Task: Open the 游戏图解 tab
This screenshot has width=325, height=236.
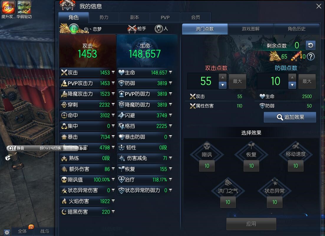Action: point(250,29)
